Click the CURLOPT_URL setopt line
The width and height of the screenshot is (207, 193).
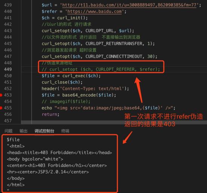pos(88,31)
